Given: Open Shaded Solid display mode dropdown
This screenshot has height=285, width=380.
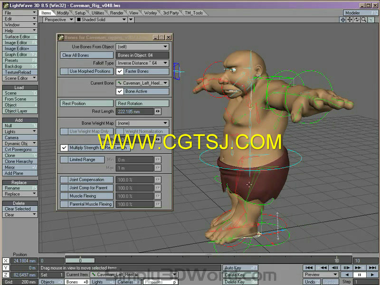Looking at the screenshot, I should click(101, 19).
